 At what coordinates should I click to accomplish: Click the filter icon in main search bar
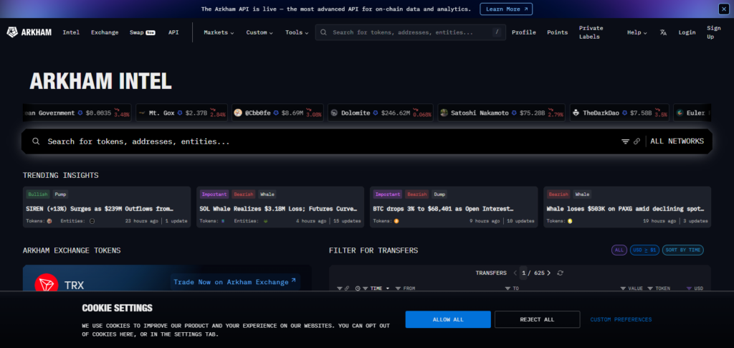pyautogui.click(x=625, y=142)
